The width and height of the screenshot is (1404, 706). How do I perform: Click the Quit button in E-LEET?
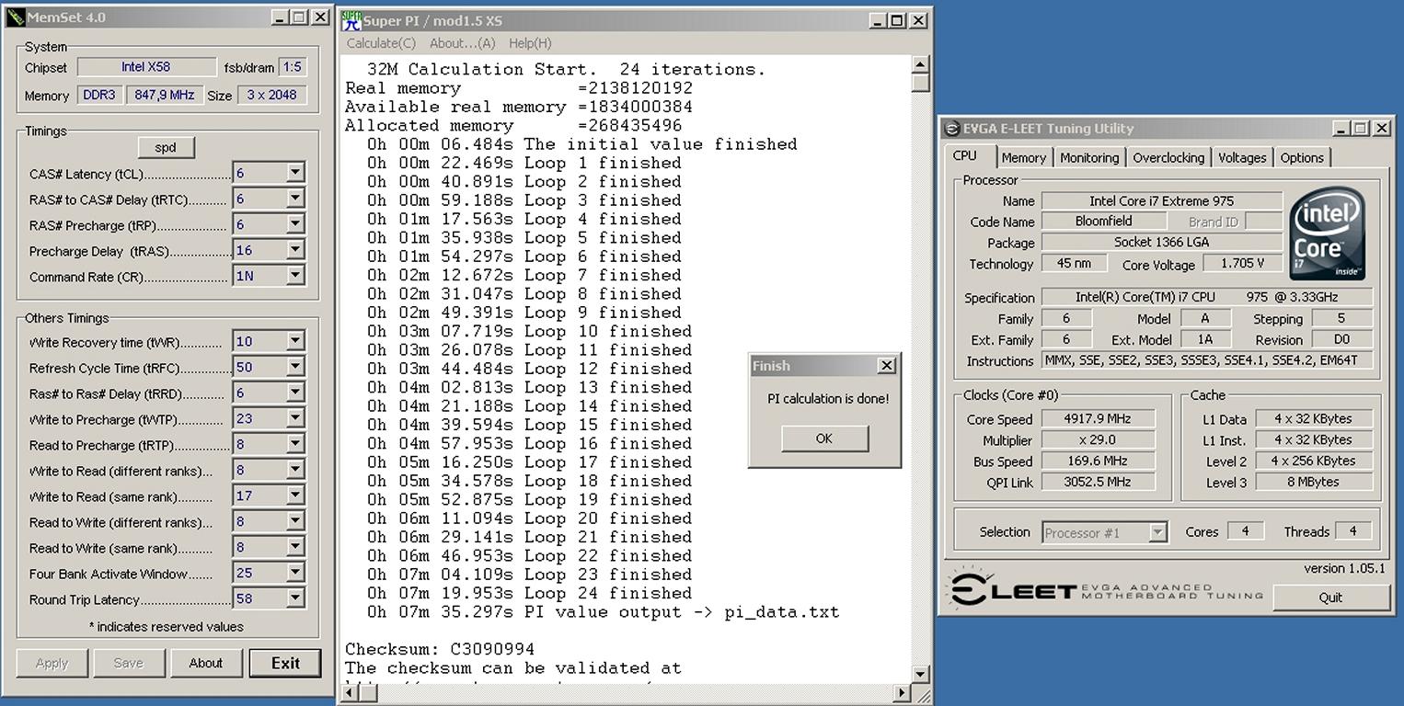coord(1330,598)
